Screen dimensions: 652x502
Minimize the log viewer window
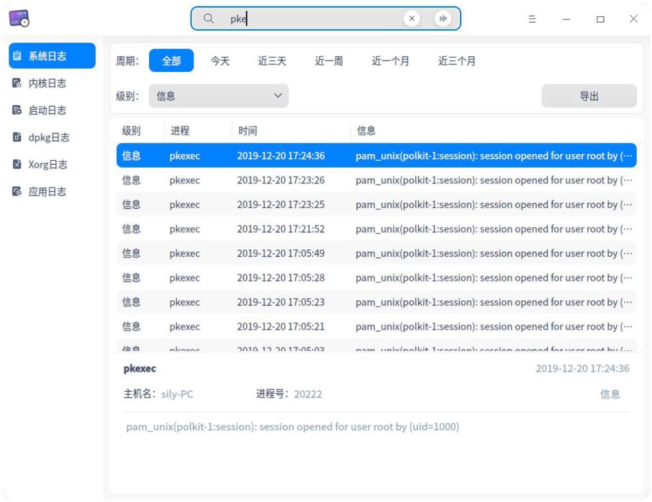point(566,19)
